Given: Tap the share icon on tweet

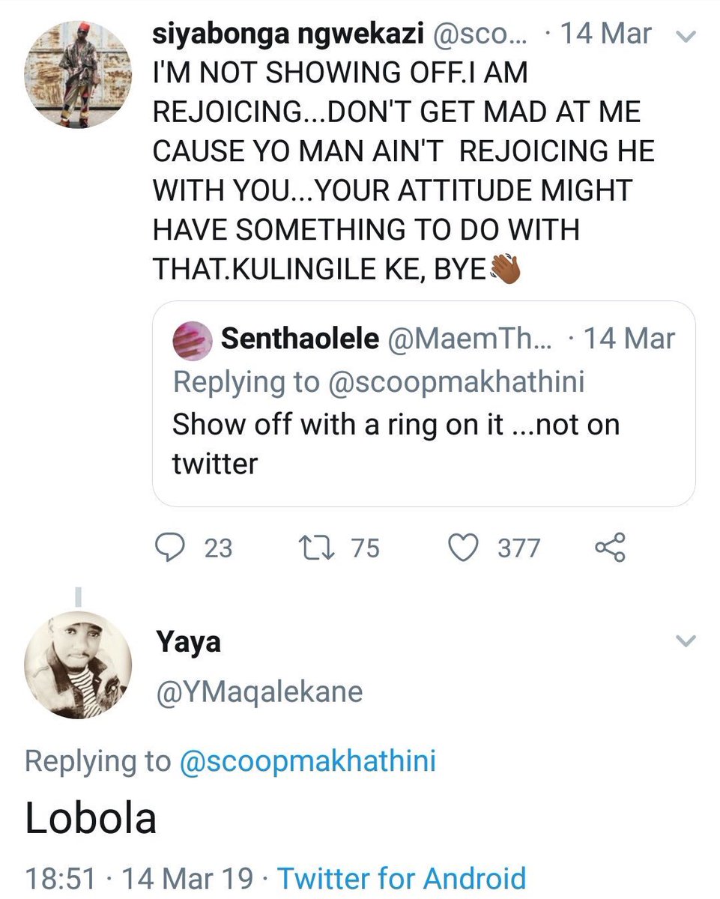Looking at the screenshot, I should click(610, 548).
